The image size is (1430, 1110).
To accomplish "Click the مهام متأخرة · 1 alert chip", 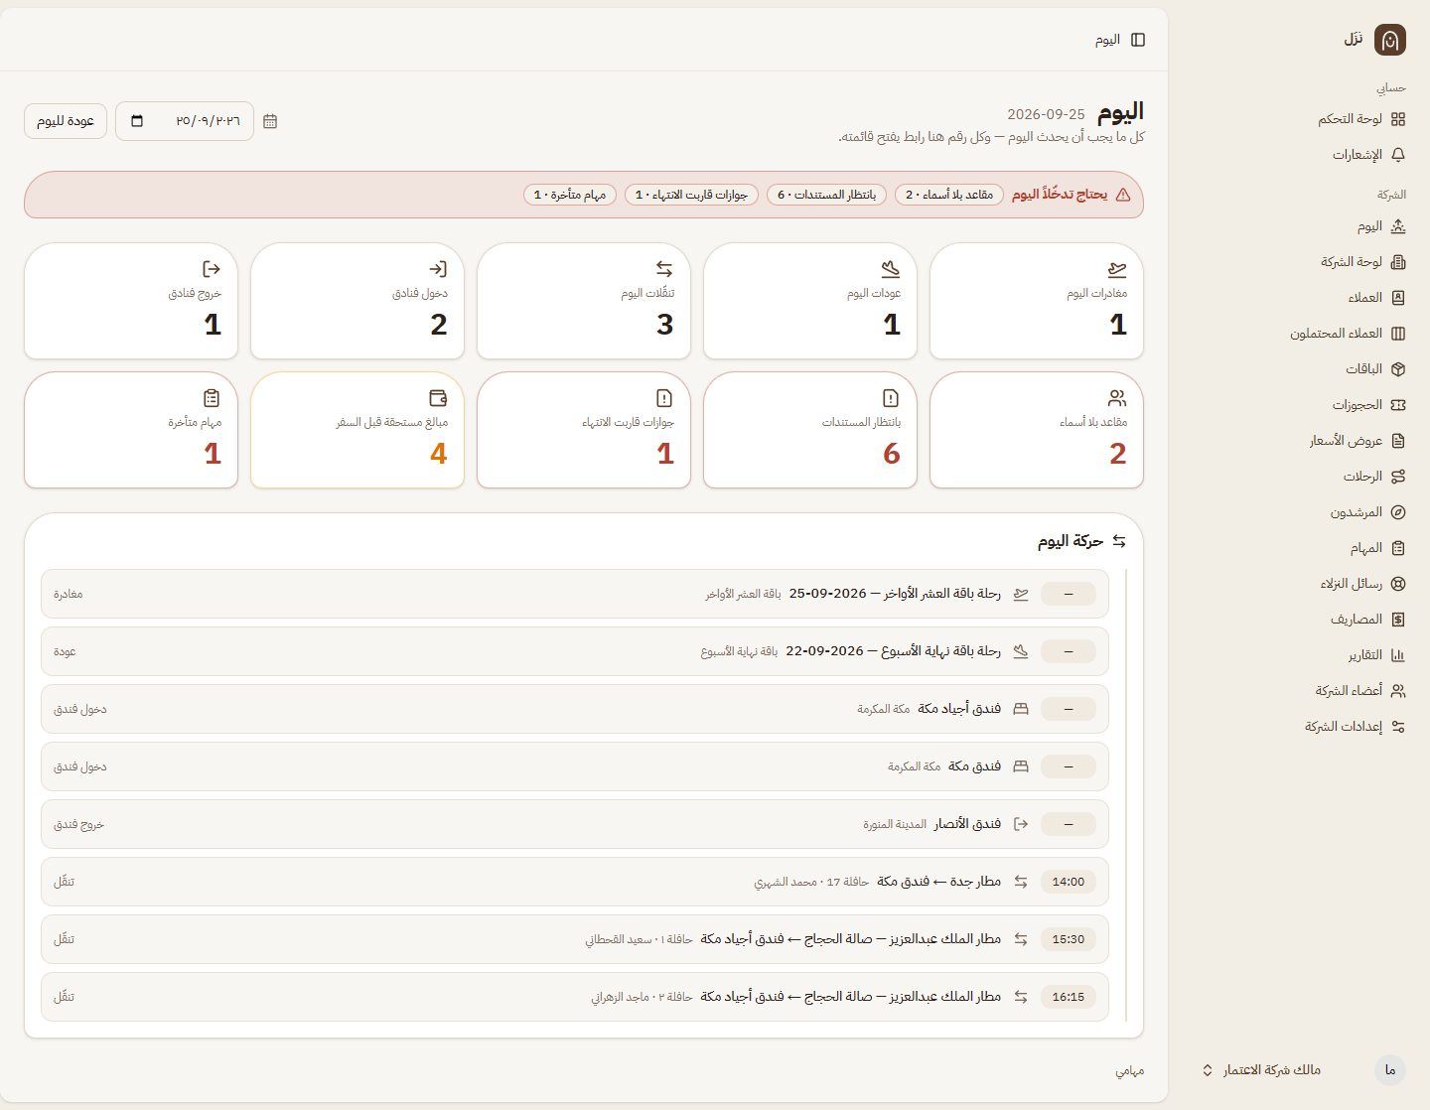I will coord(570,195).
